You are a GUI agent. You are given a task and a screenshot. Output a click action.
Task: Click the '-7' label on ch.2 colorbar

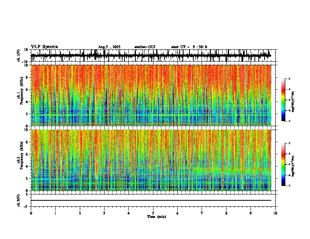click(x=289, y=186)
